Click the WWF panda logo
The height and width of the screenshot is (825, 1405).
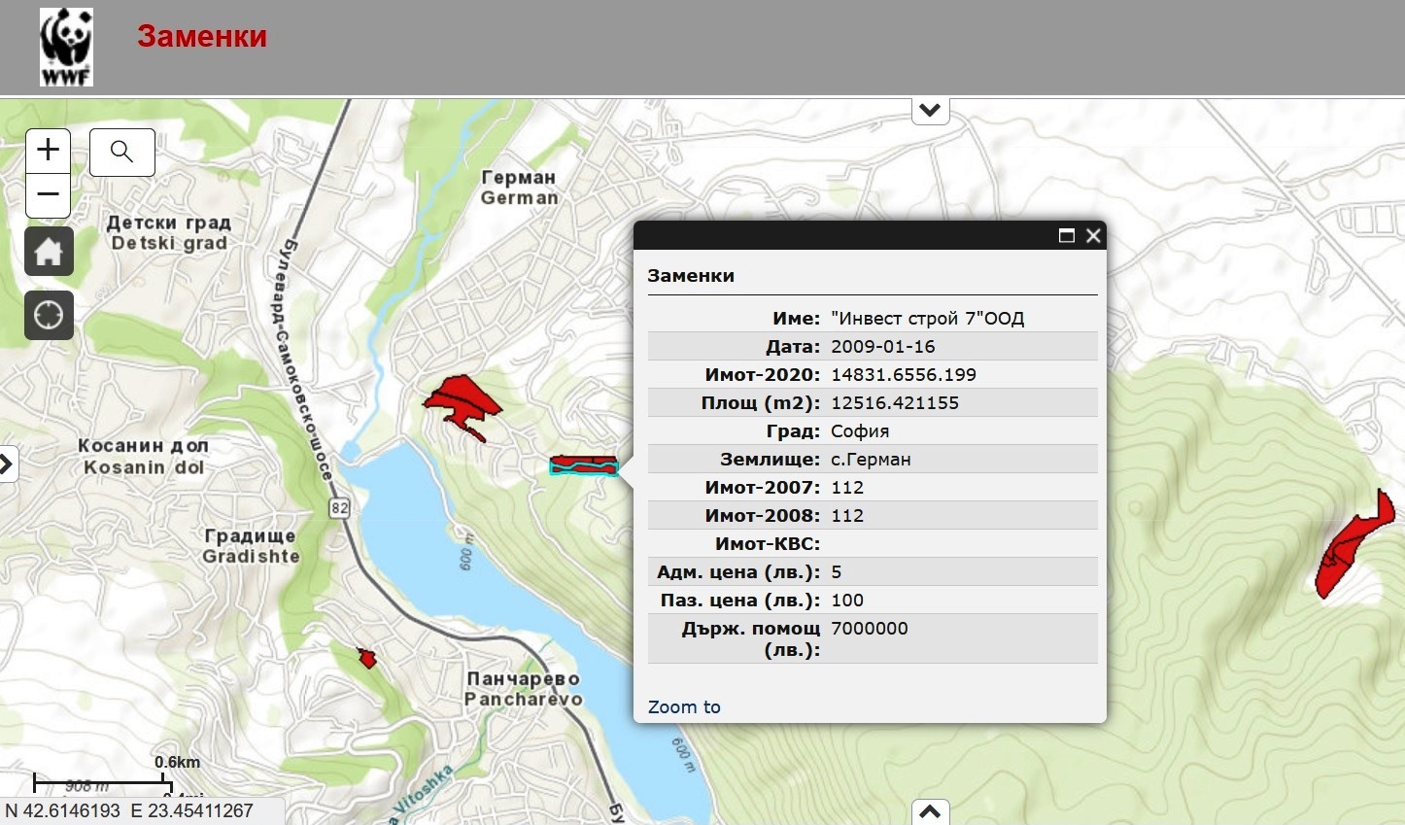click(66, 47)
